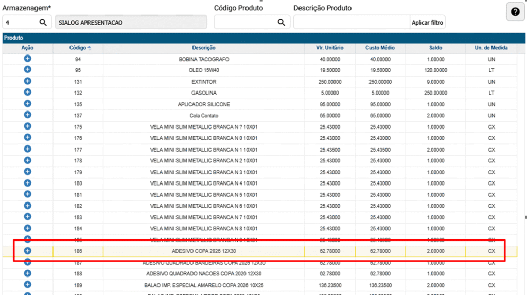527x295 pixels.
Task: Click the Descrição column header
Action: [204, 48]
